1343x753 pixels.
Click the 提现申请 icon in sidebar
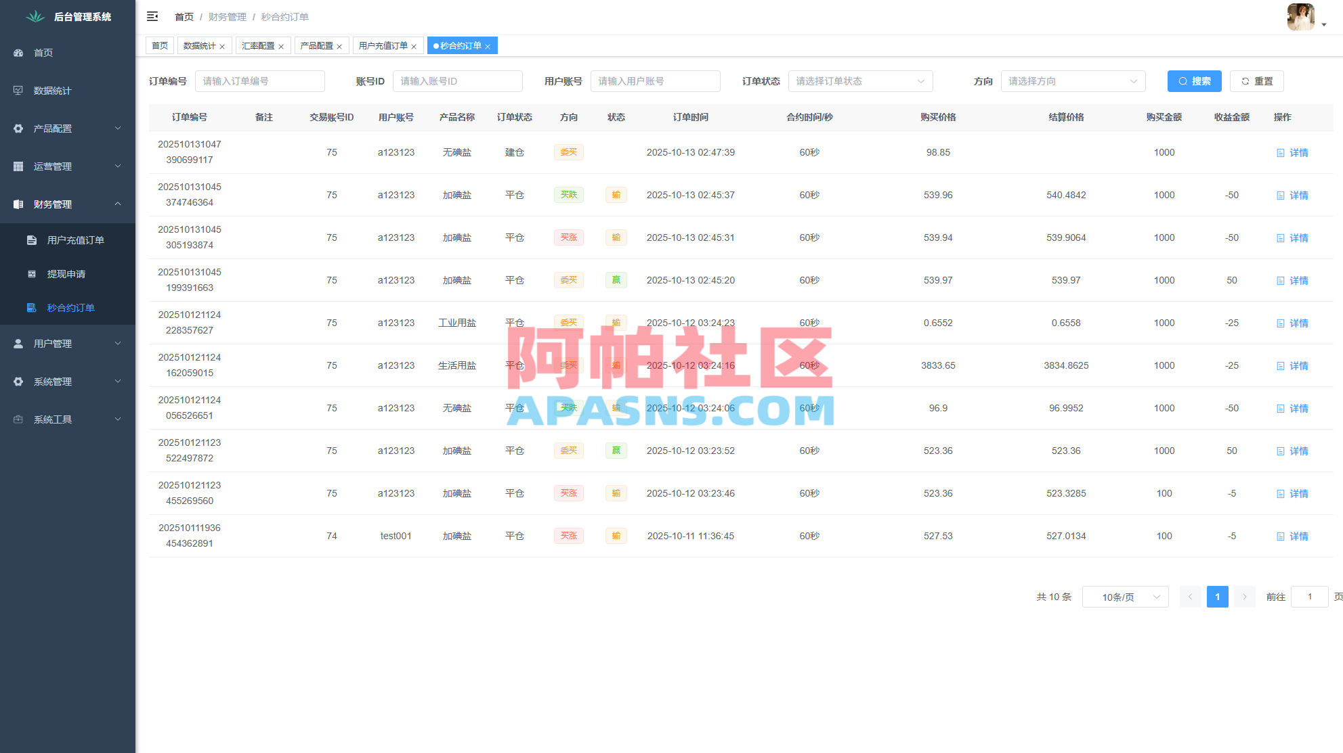click(x=31, y=273)
